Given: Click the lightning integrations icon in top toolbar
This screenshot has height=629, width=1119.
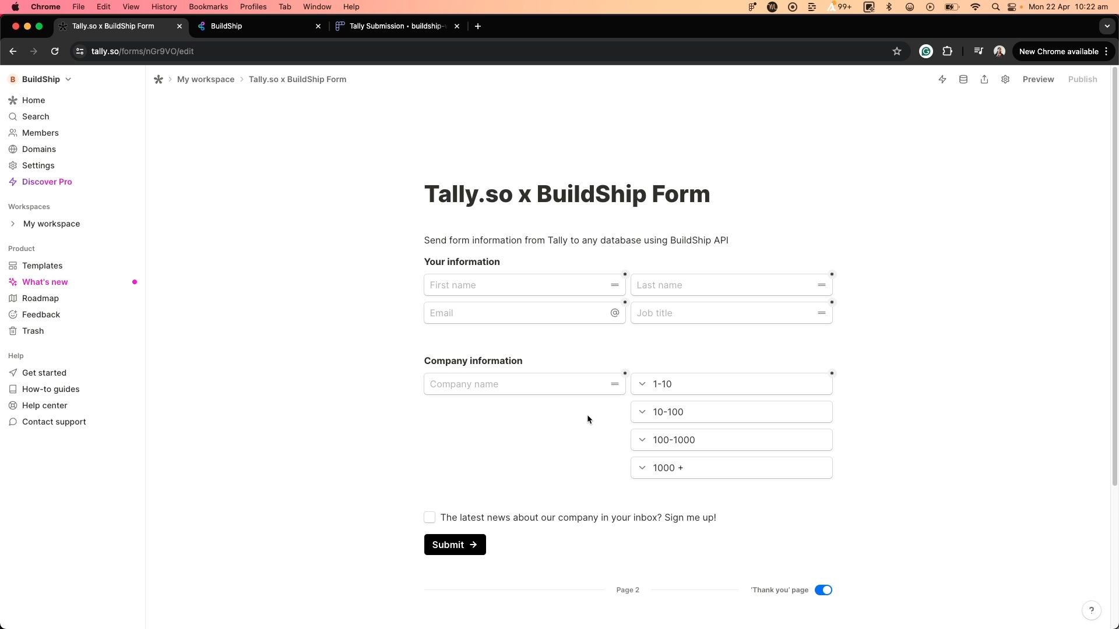Looking at the screenshot, I should (x=942, y=79).
